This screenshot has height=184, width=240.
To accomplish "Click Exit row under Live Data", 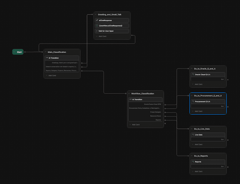I will point(208,139).
